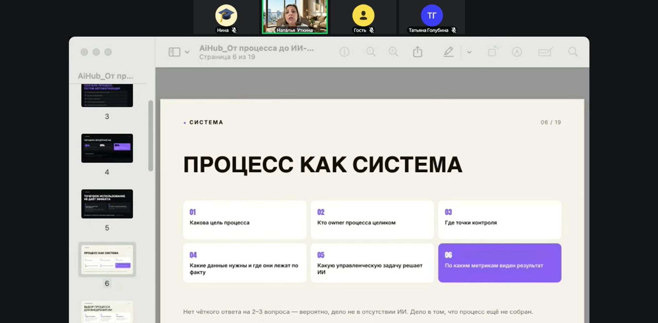658x323 pixels.
Task: Select page 5 thumbnail in sidebar
Action: click(x=107, y=204)
